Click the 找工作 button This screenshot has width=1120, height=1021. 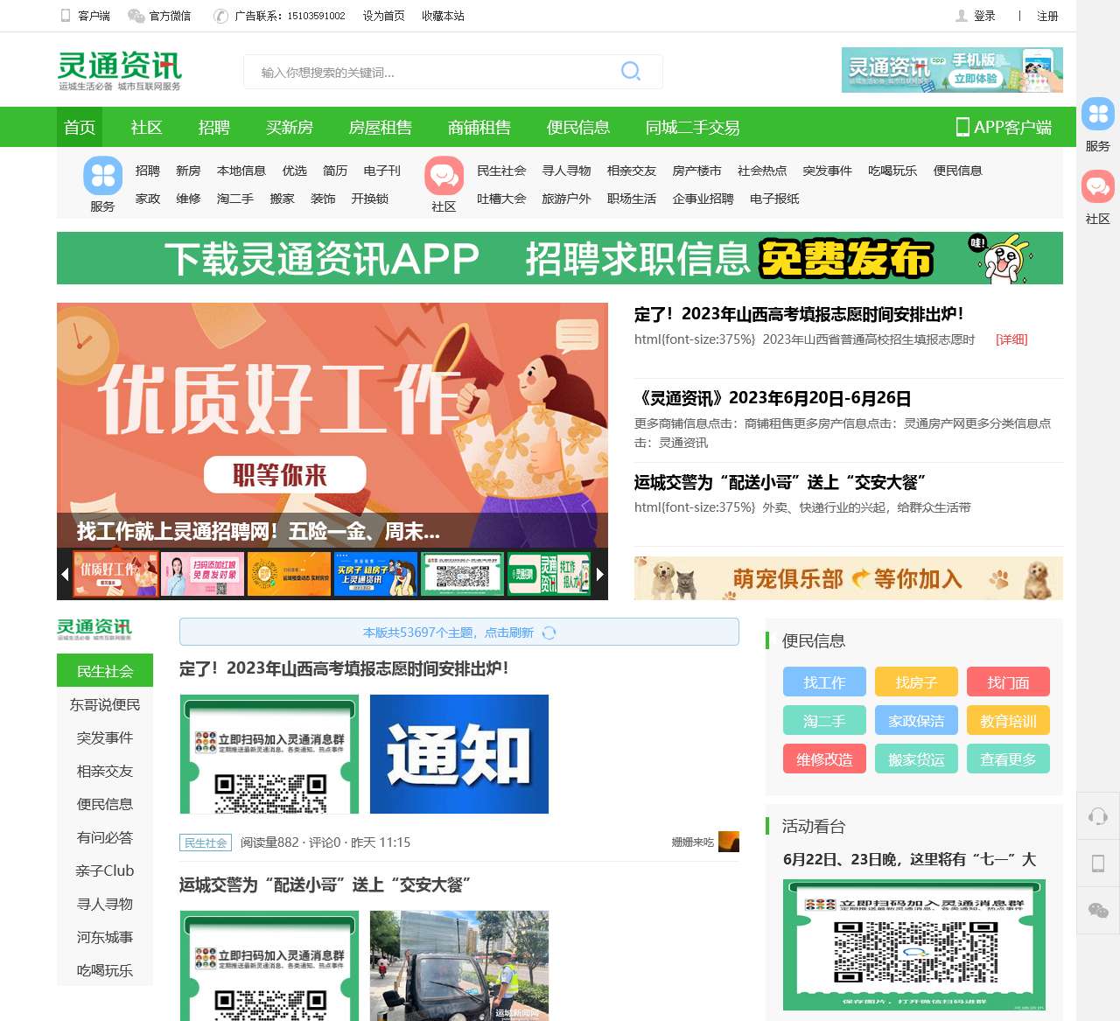[823, 682]
